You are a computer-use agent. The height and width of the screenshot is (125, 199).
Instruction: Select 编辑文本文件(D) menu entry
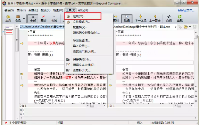pyautogui.click(x=89, y=65)
